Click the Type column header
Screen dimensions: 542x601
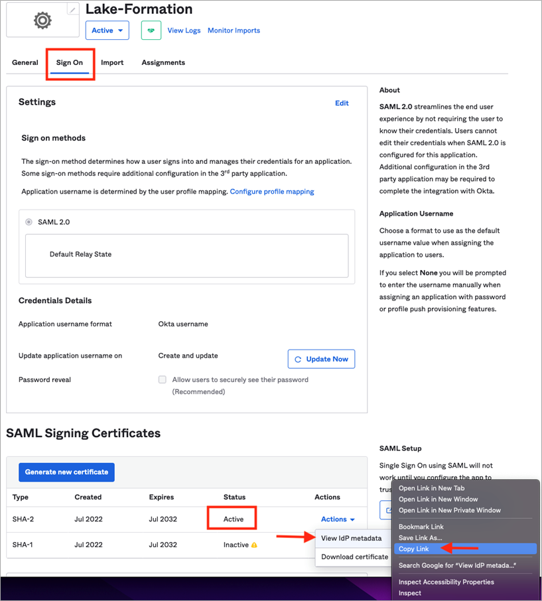pyautogui.click(x=21, y=497)
